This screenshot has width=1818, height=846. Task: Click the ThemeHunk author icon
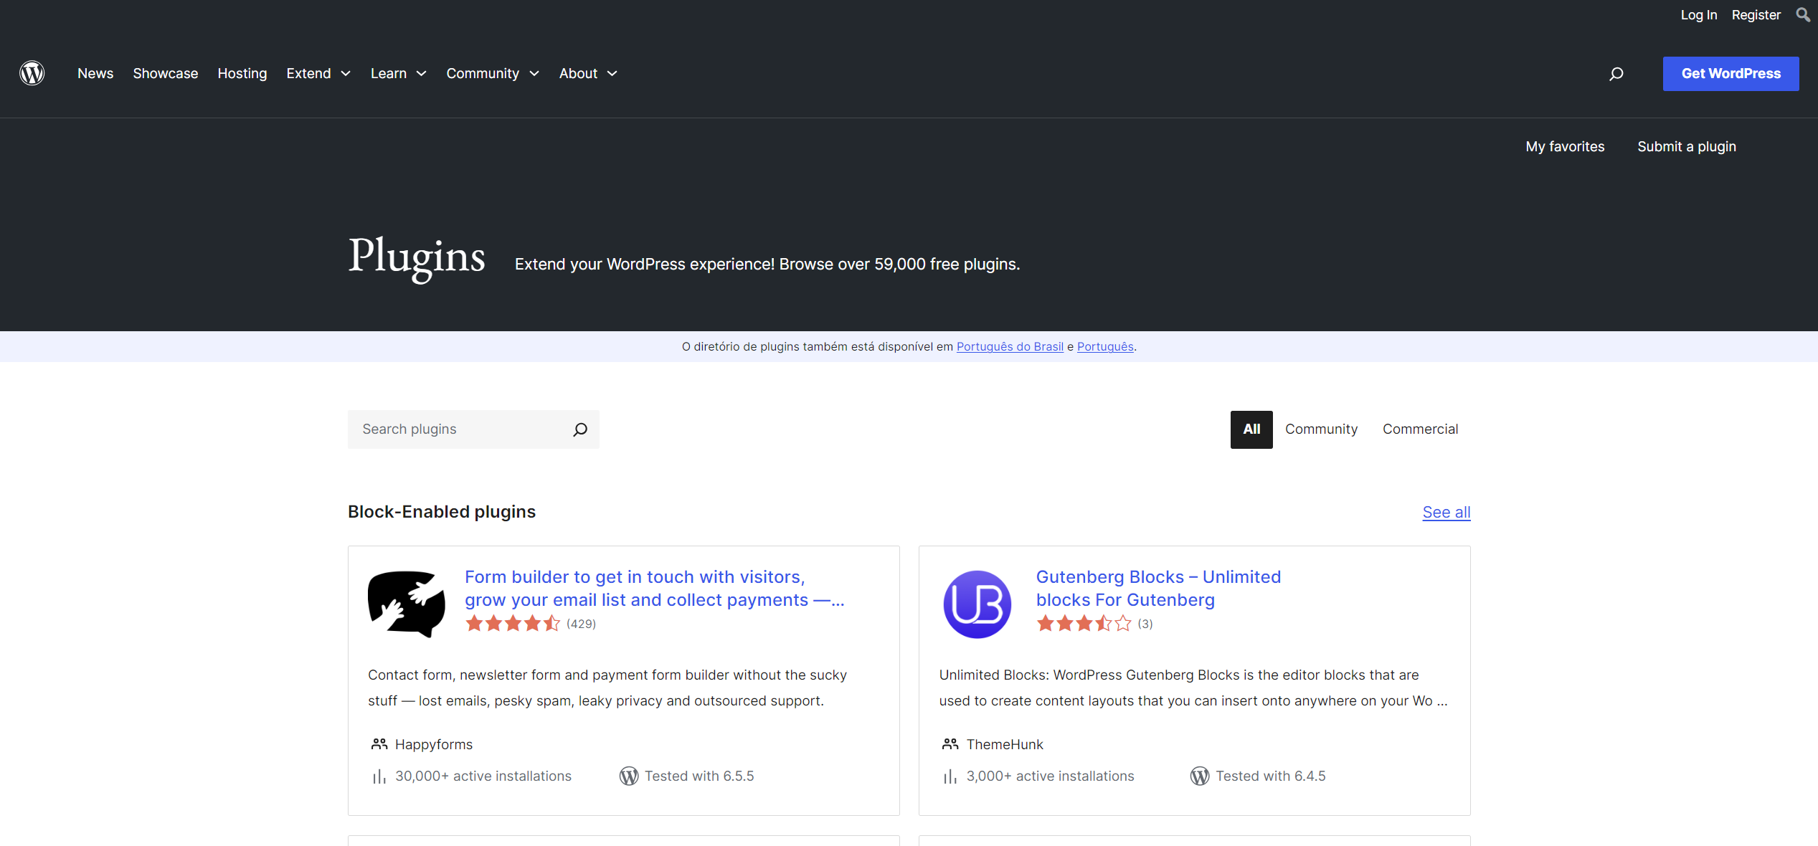click(x=950, y=743)
